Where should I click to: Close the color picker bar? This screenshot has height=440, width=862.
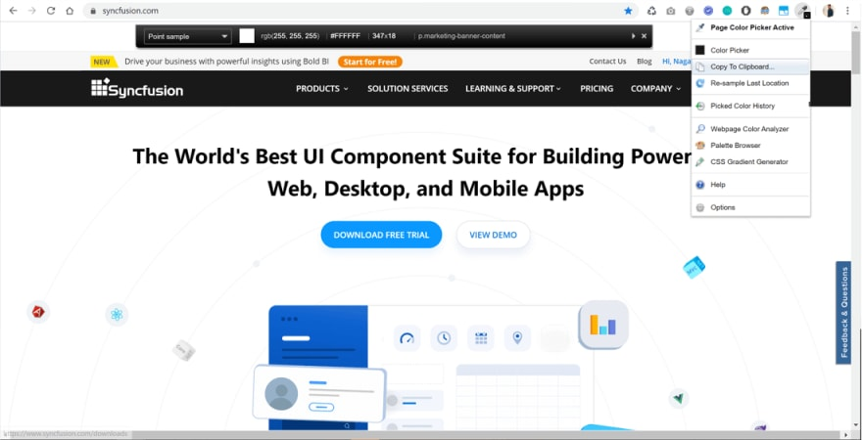point(645,36)
